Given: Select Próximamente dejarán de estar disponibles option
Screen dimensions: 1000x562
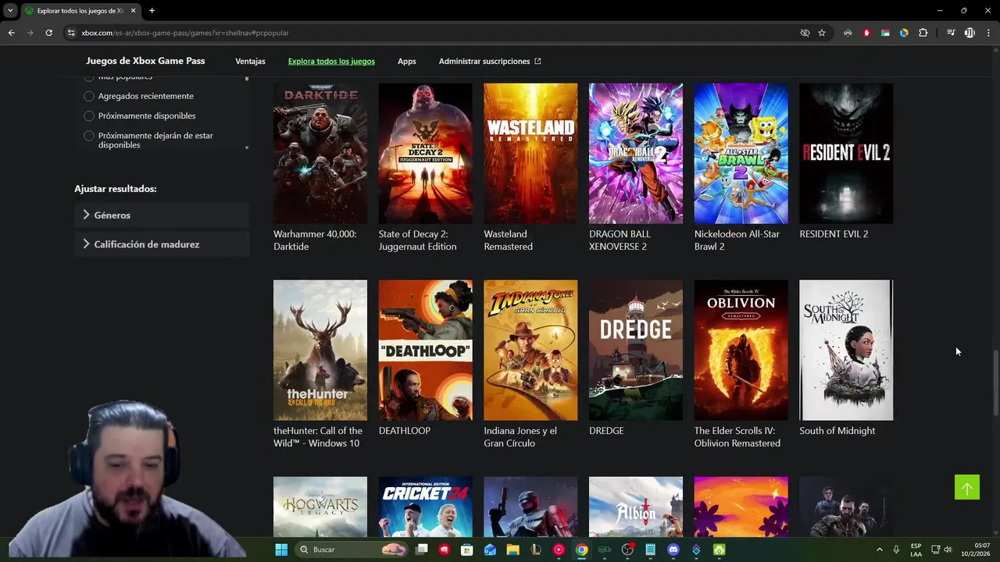Looking at the screenshot, I should (89, 136).
